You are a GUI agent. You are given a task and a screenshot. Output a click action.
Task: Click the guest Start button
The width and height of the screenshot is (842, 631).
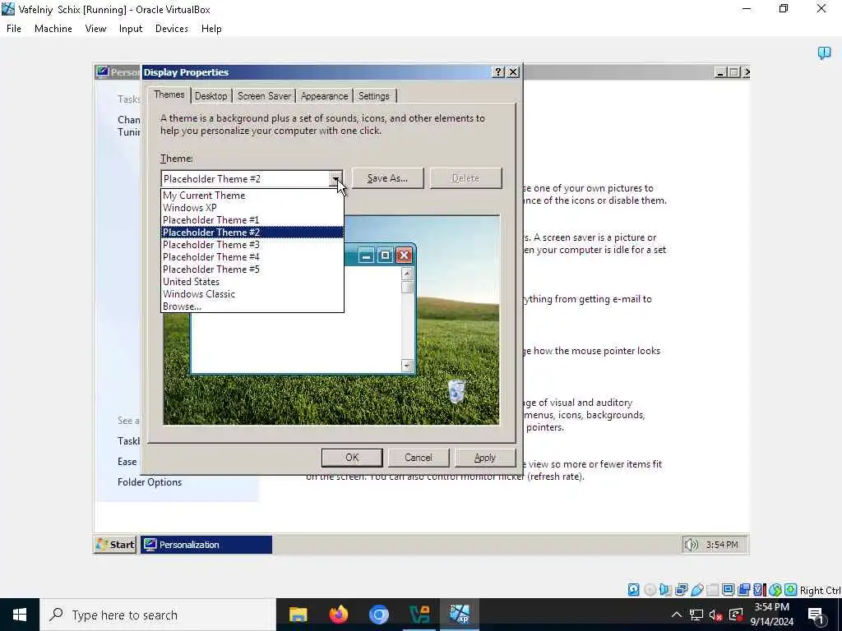[x=115, y=545]
